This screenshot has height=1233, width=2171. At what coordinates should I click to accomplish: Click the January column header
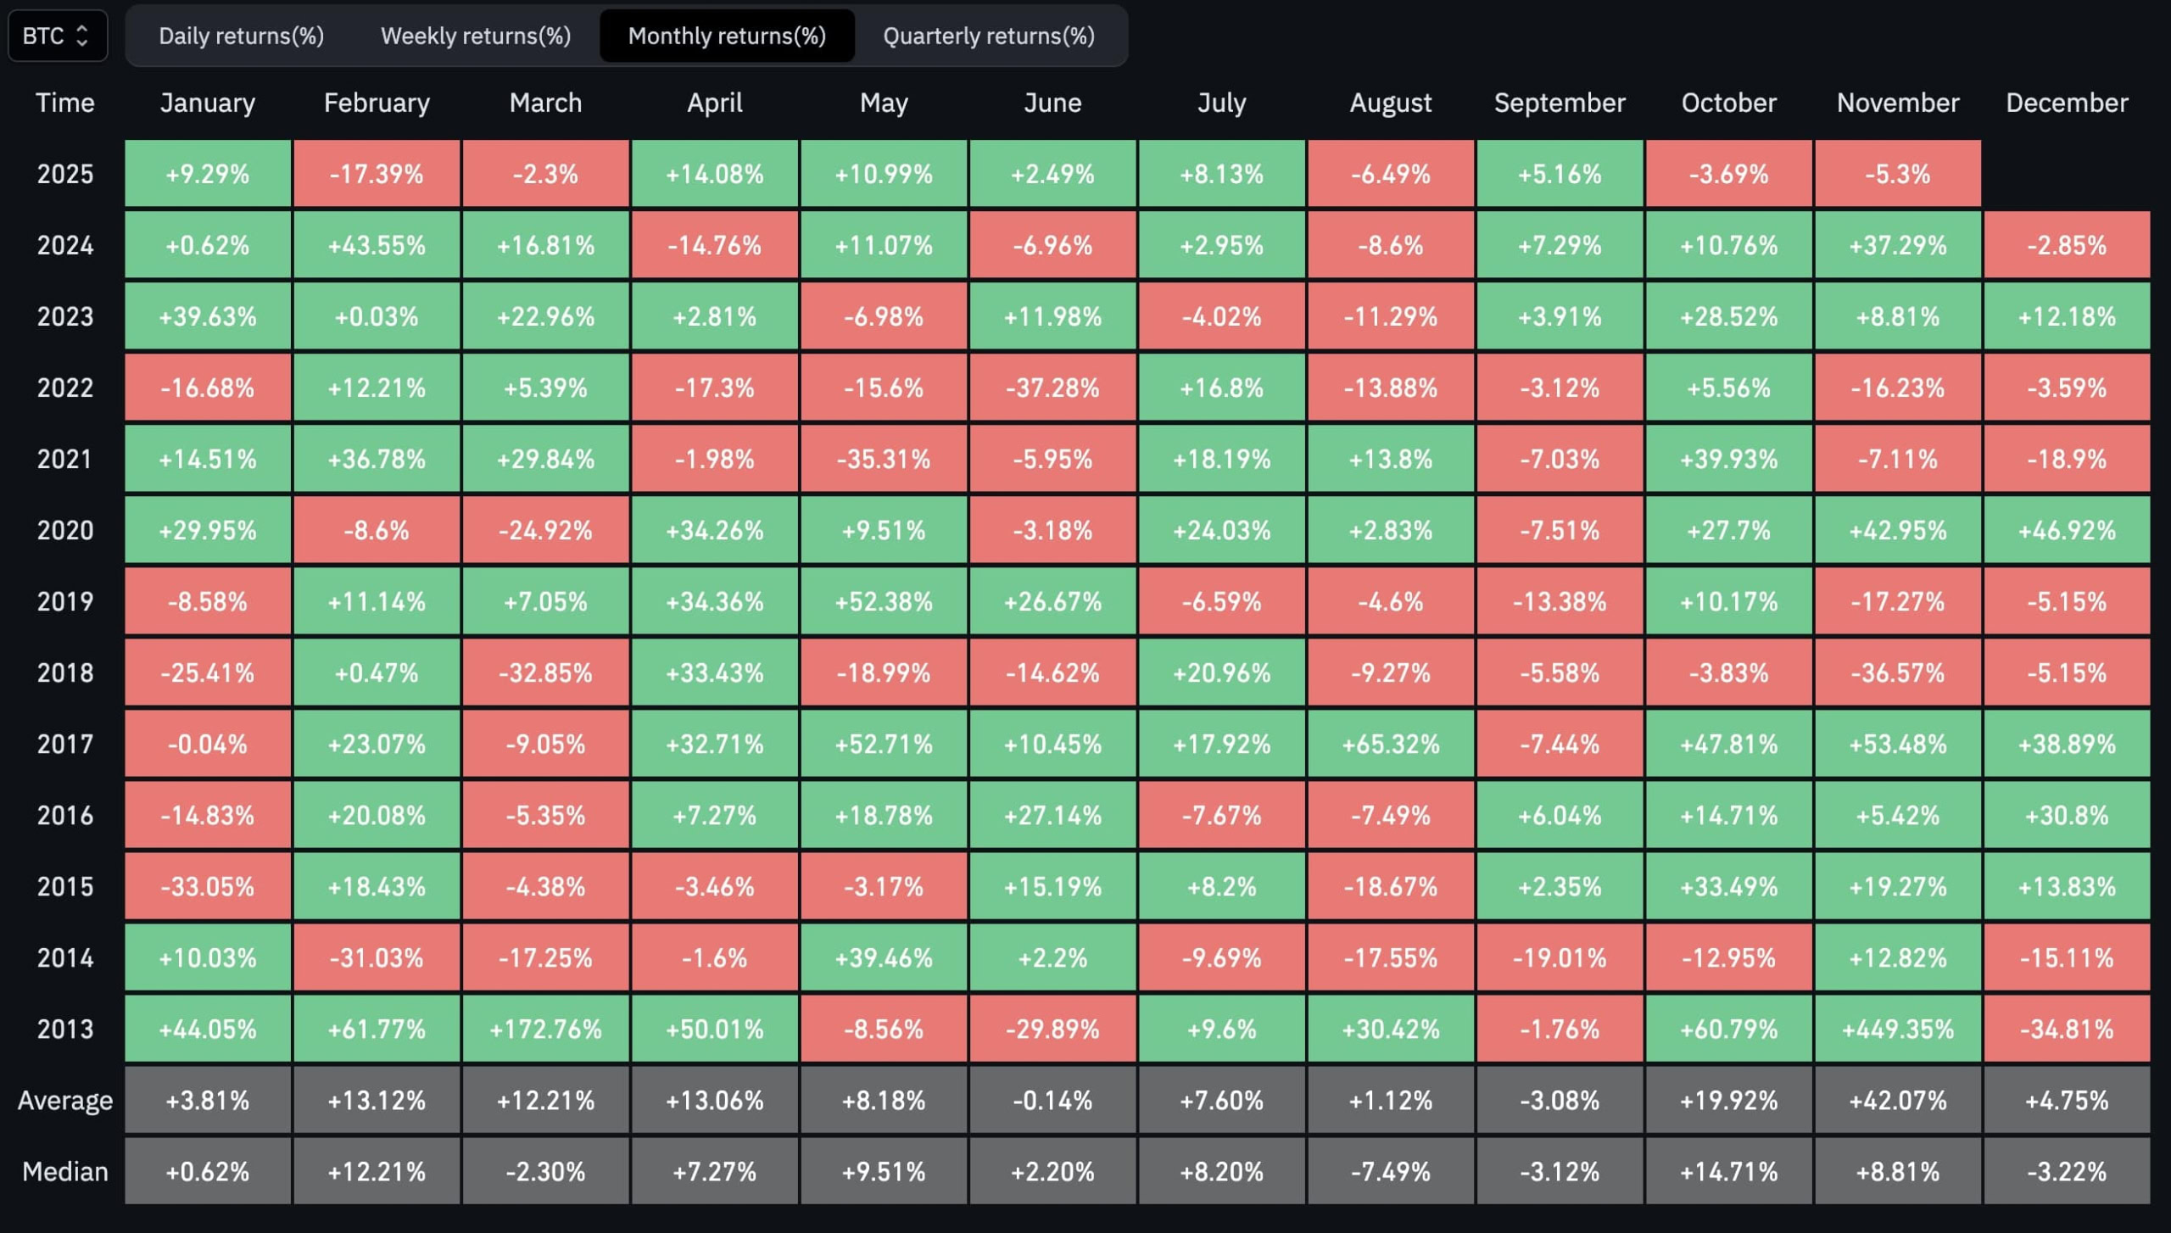click(207, 103)
